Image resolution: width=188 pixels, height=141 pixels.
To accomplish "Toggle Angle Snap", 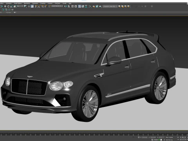I will click(x=39, y=6).
